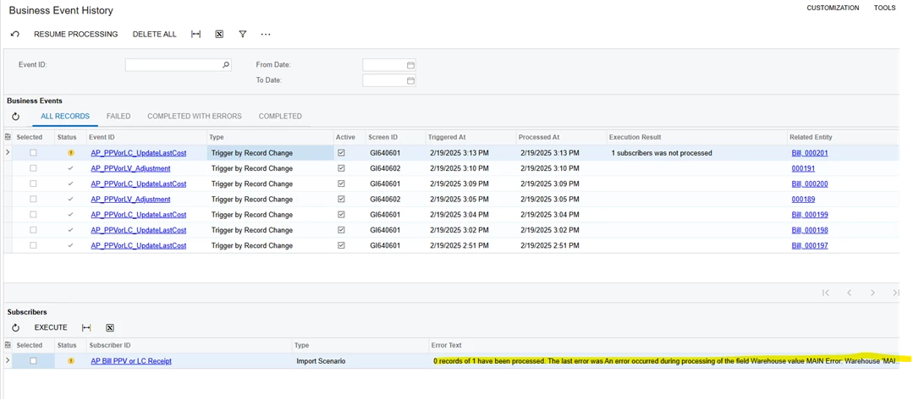Sort by the Triggered At column header
Viewport: 913px width, 400px height.
447,137
